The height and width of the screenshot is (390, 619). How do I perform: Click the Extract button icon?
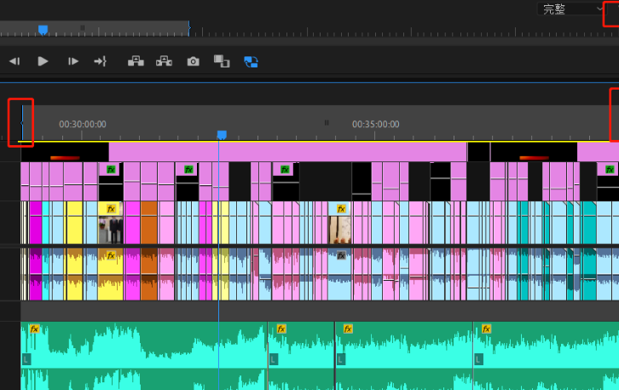[164, 61]
